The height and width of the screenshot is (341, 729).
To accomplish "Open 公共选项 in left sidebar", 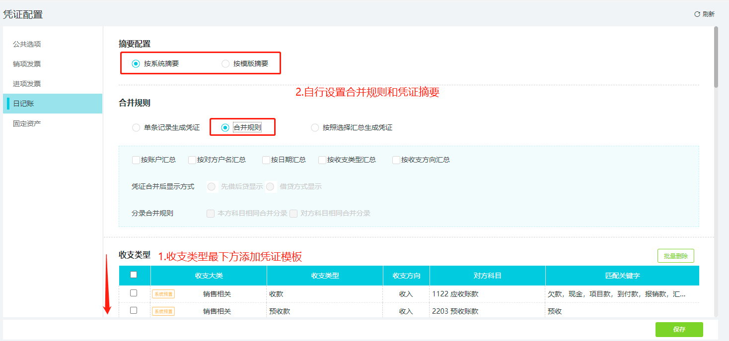I will 27,44.
